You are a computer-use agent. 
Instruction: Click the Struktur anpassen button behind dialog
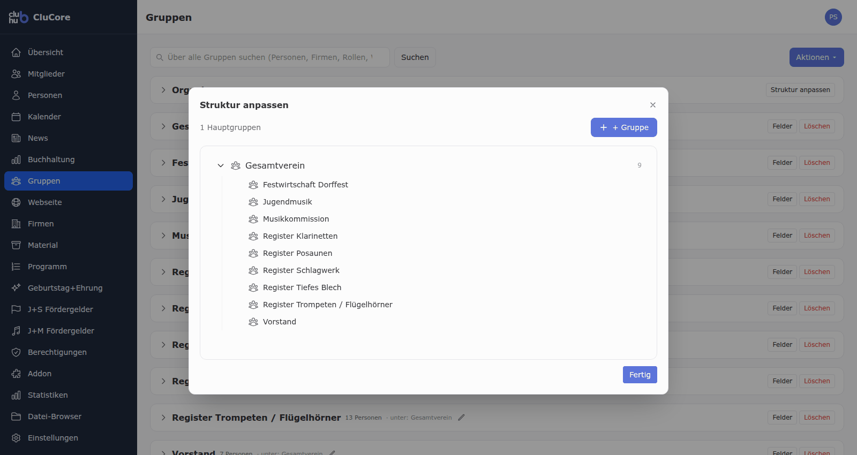tap(800, 90)
